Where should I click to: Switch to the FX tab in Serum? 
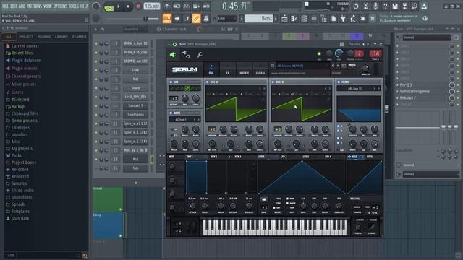(227, 69)
